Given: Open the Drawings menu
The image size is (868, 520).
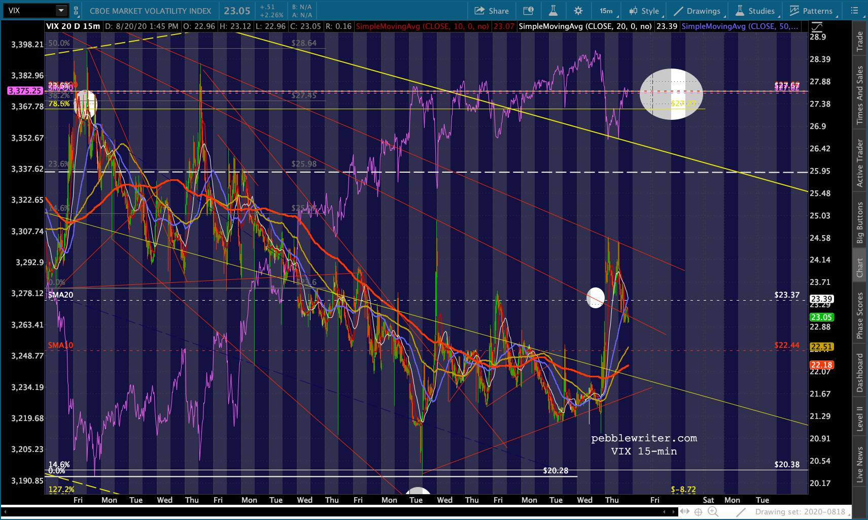Looking at the screenshot, I should coord(697,11).
